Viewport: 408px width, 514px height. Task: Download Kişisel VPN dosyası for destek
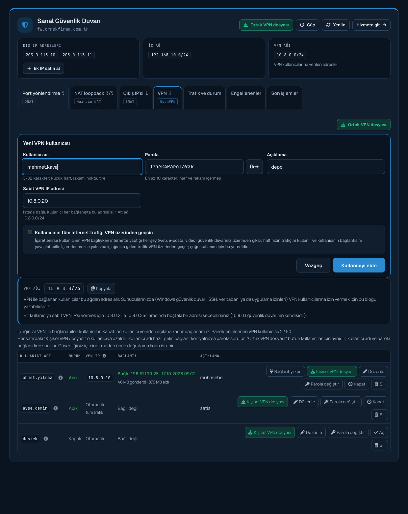[270, 432]
